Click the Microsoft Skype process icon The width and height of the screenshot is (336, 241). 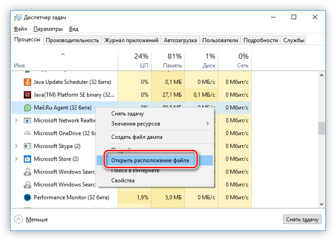27,146
